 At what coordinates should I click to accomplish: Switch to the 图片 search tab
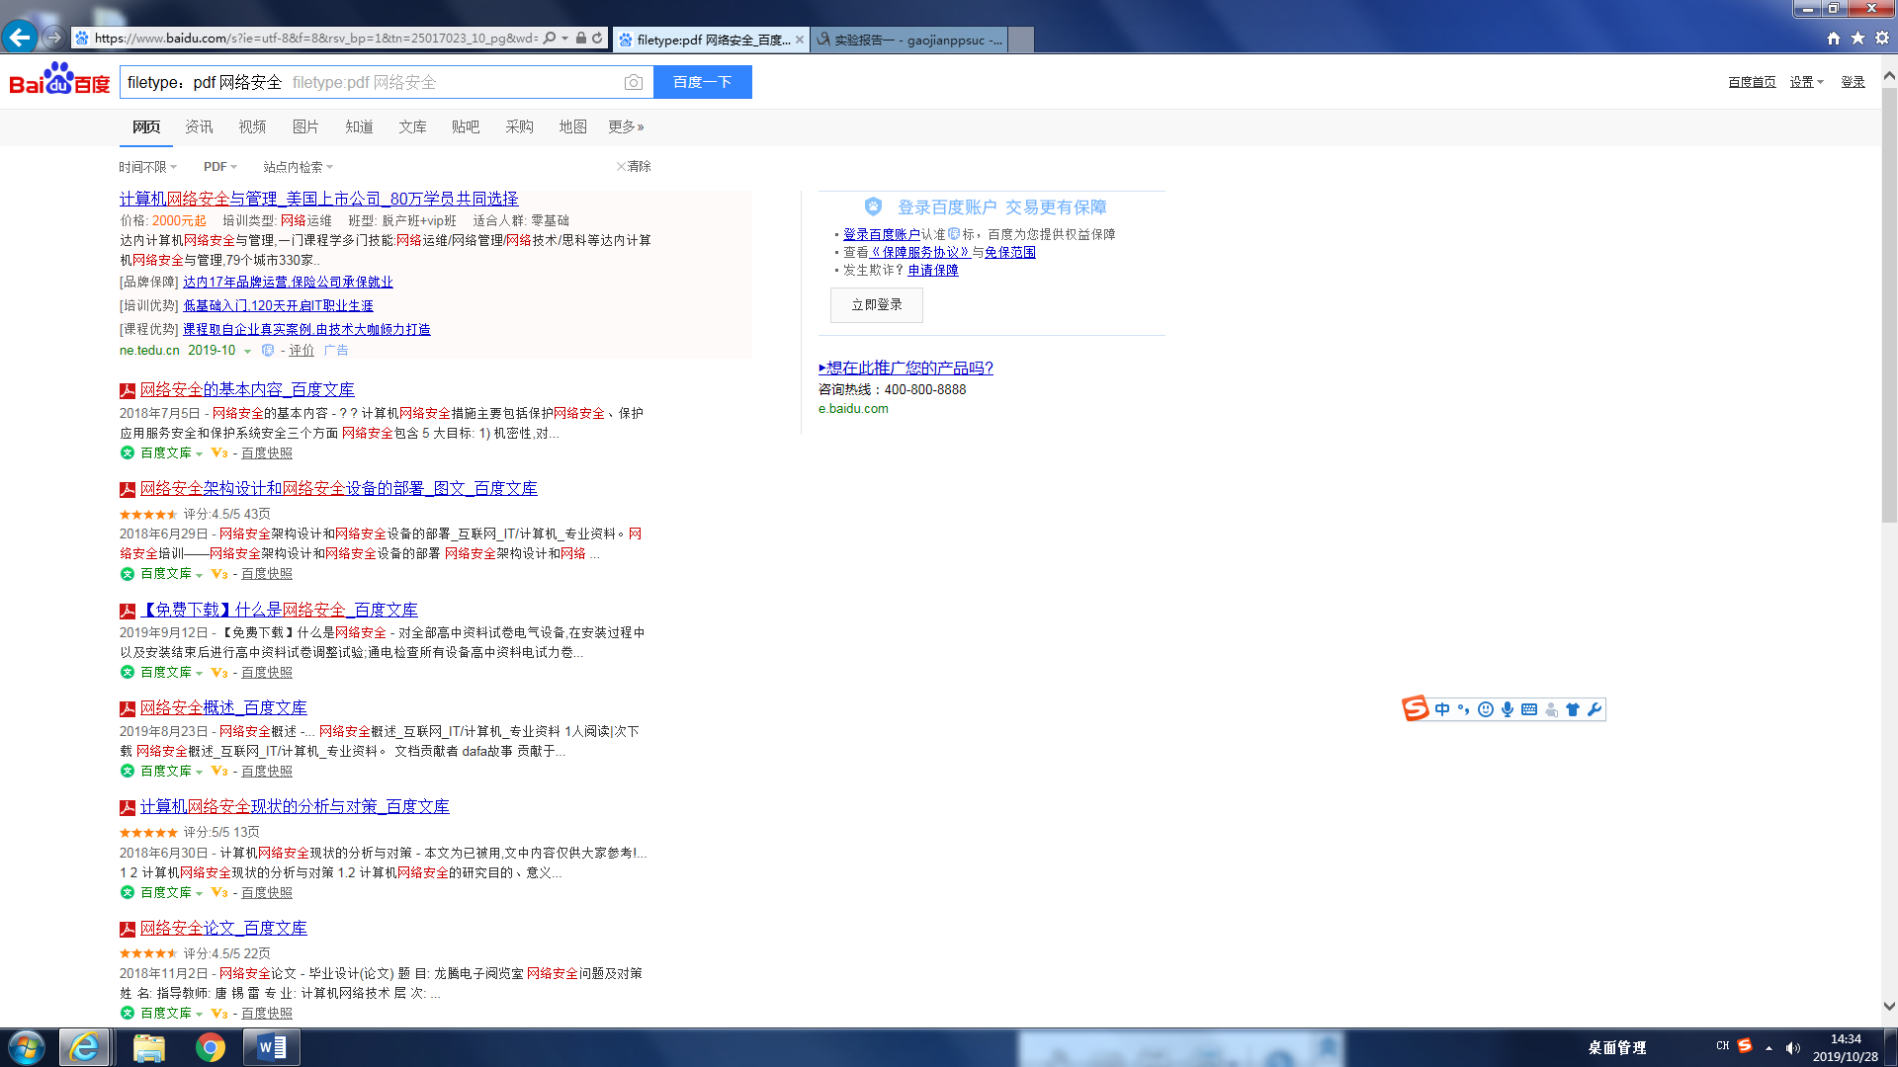click(305, 126)
